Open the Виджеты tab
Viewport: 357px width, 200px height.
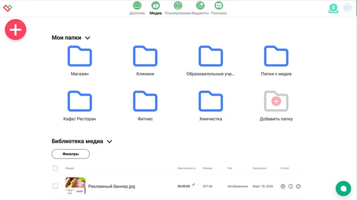click(x=200, y=8)
